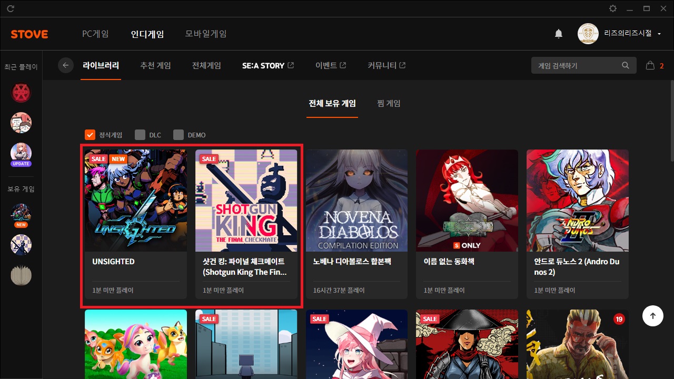Open the notifications bell
The width and height of the screenshot is (674, 379).
[x=559, y=34]
